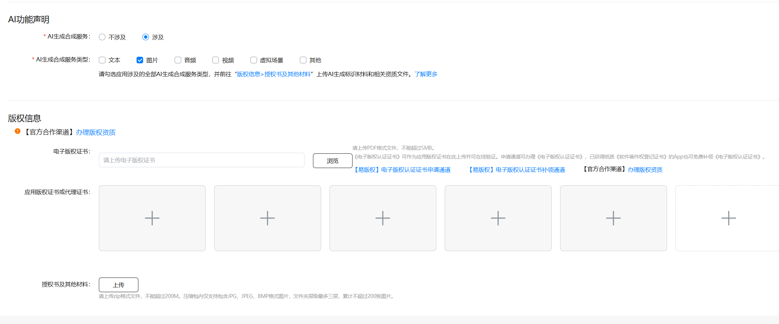Click the second certificate upload plus box

click(267, 218)
